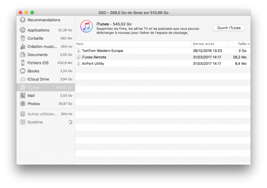Click the Système loading spinner
267x188 pixels.
click(x=70, y=122)
